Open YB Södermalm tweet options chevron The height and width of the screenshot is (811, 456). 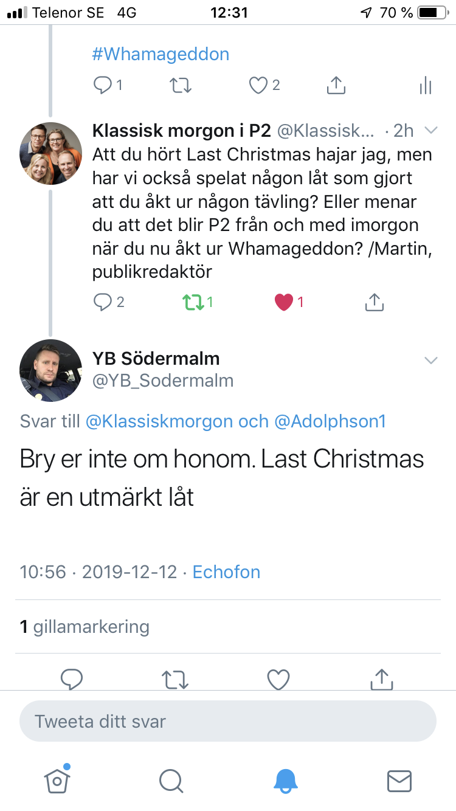point(430,361)
